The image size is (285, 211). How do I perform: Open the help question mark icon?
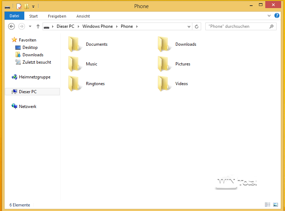(277, 15)
